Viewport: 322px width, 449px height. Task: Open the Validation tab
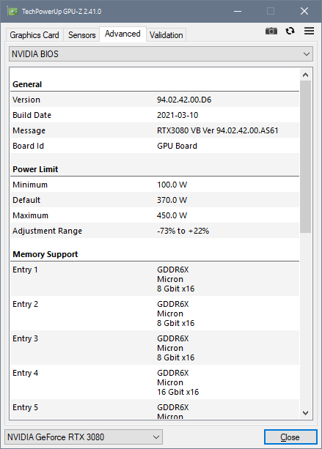167,35
